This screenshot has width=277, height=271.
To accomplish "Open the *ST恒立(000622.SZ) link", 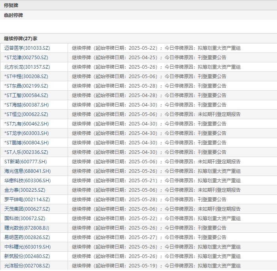I will 26,114.
